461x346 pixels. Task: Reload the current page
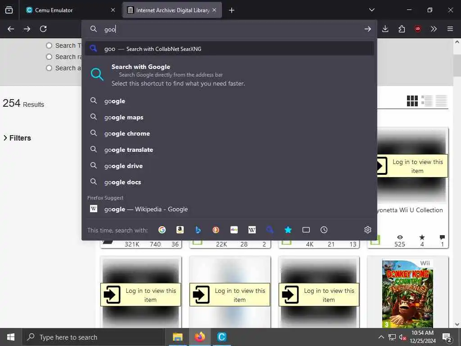tap(43, 29)
